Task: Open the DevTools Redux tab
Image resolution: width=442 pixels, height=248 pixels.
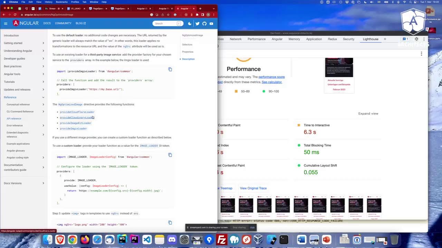Action: (x=333, y=39)
